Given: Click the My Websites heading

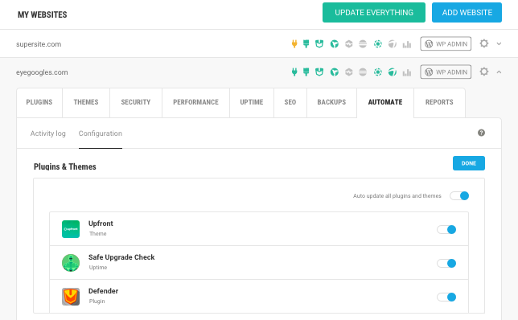Looking at the screenshot, I should [43, 14].
